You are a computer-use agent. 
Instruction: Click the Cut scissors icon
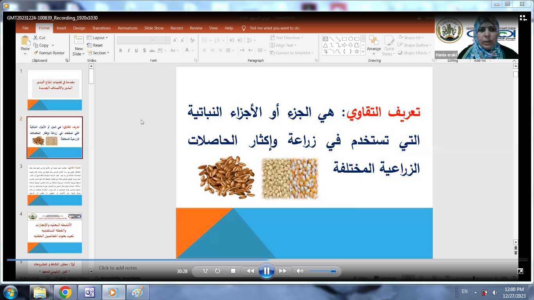(x=36, y=37)
